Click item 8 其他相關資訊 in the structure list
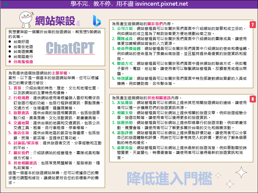Screen dimensions: 258x193 [x=25, y=163]
